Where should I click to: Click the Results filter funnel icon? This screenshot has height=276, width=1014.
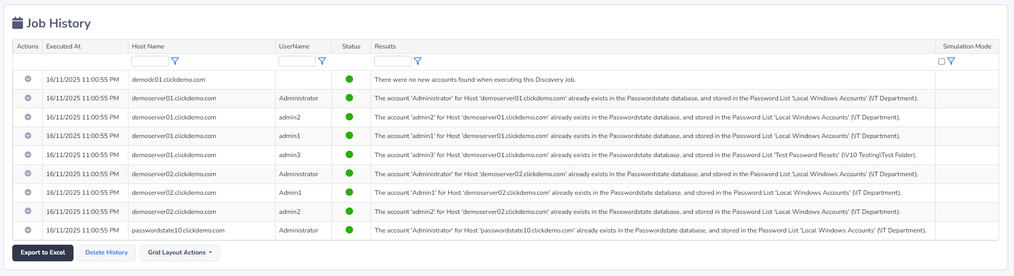pyautogui.click(x=418, y=61)
